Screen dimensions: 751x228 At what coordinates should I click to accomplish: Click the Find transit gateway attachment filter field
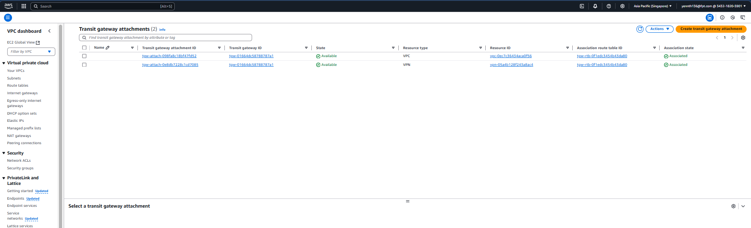point(166,38)
